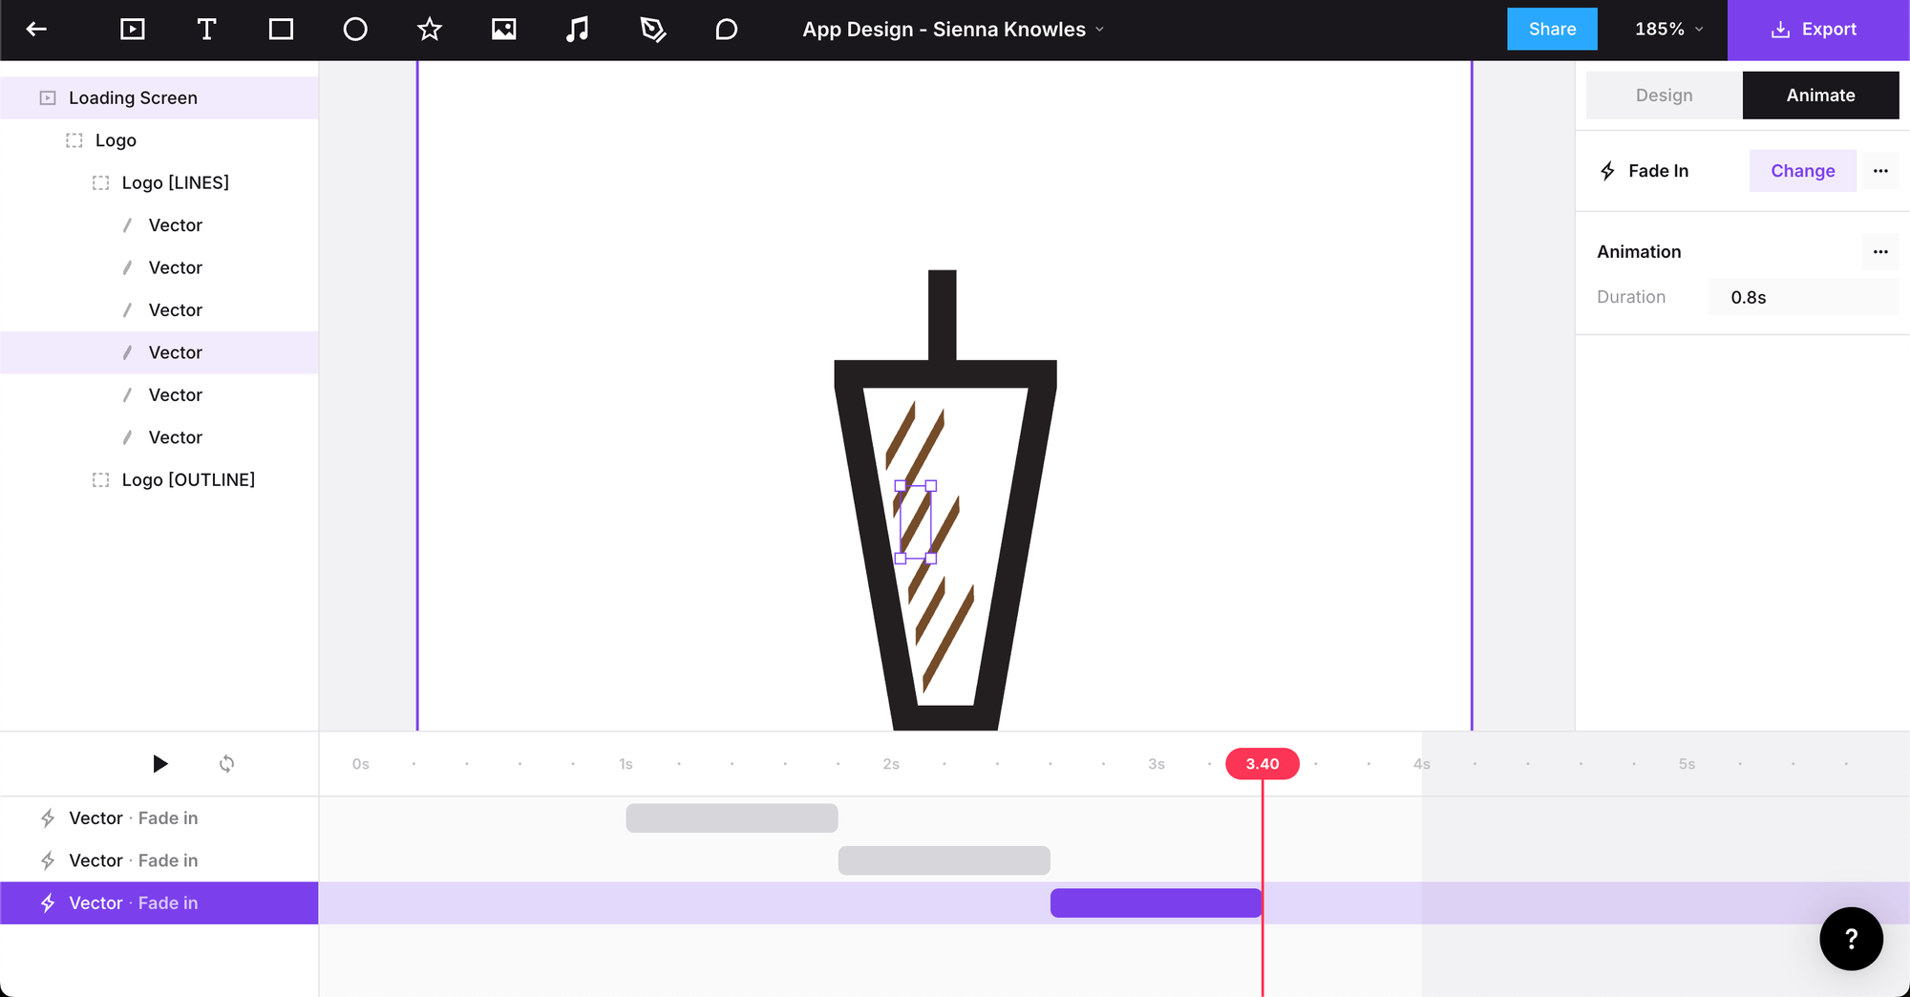The image size is (1910, 997).
Task: Select the Star shape tool
Action: (x=430, y=30)
